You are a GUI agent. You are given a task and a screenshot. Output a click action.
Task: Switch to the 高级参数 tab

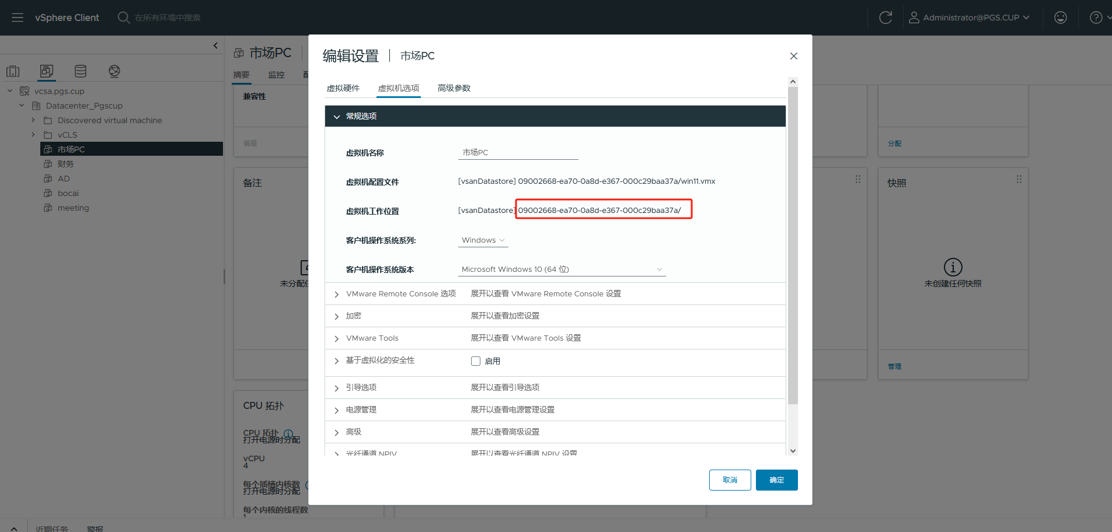pyautogui.click(x=454, y=88)
